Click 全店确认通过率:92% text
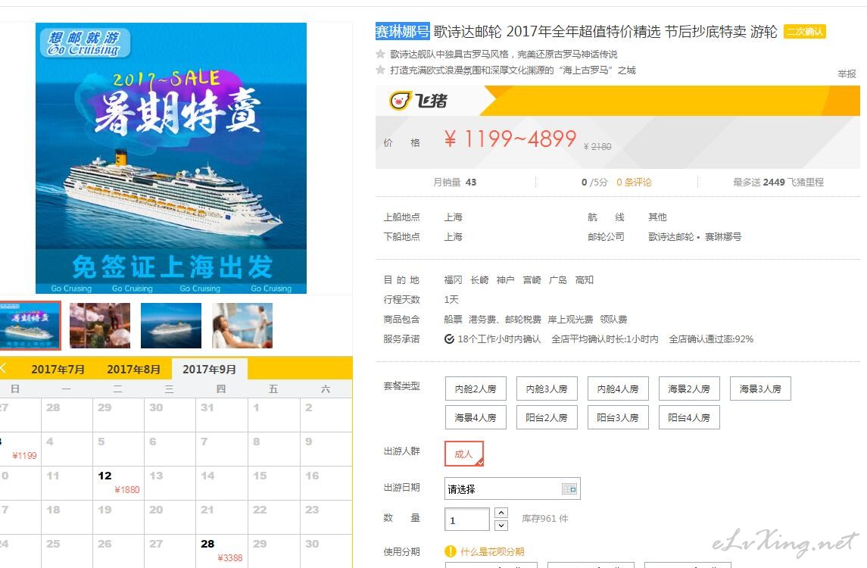Viewport: 867px width, 568px height. pos(711,339)
